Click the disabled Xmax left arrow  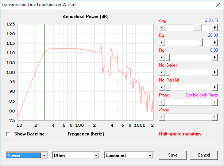[162, 117]
